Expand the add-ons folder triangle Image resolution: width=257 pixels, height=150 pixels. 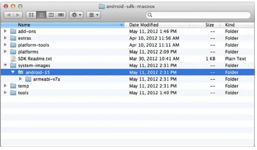[5, 31]
